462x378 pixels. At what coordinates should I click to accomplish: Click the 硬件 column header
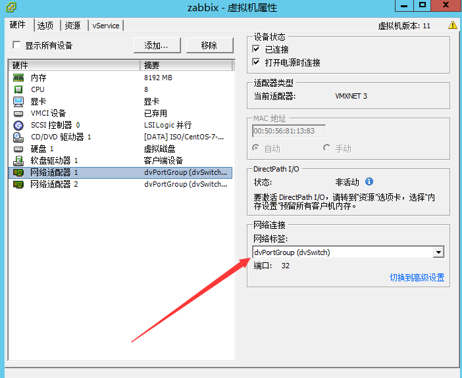coord(74,65)
